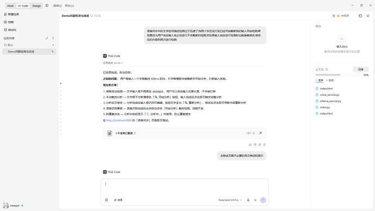Switch to the Design tab

pos(36,6)
